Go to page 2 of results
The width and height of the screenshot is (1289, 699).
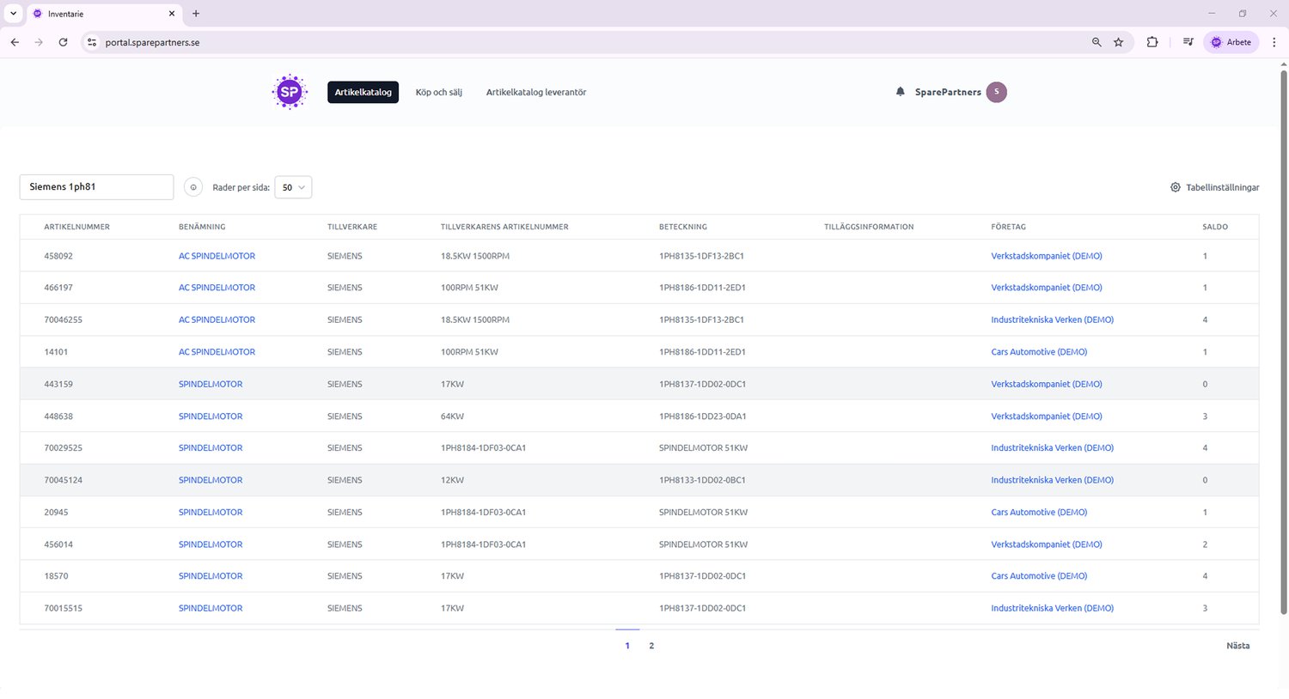651,646
